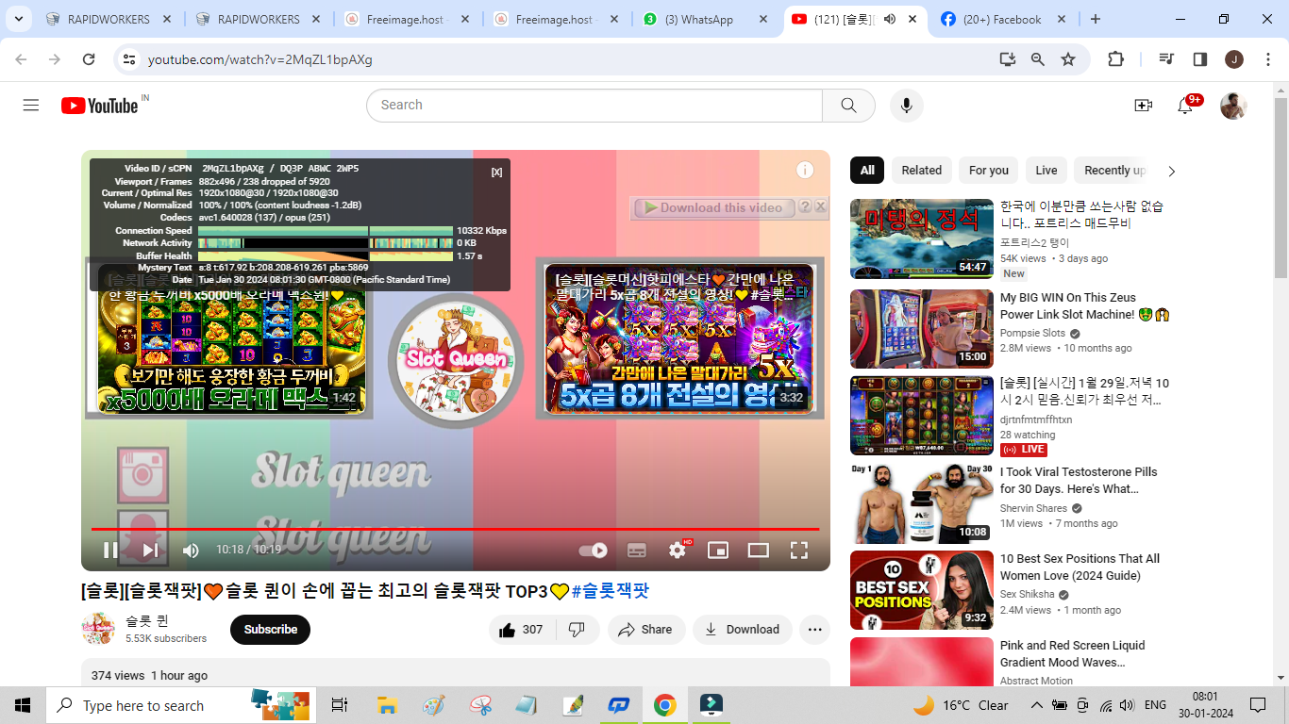Open the 3:32 end-screen suggested video
The height and width of the screenshot is (724, 1289).
[678, 337]
